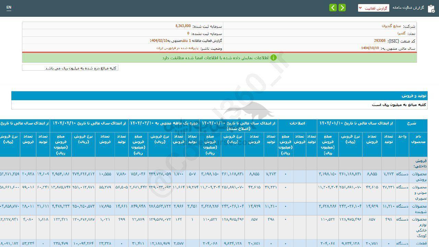Click the 'کلیه مبالغ به میلیون ریال است' line
The image size is (439, 247).
[x=399, y=105]
